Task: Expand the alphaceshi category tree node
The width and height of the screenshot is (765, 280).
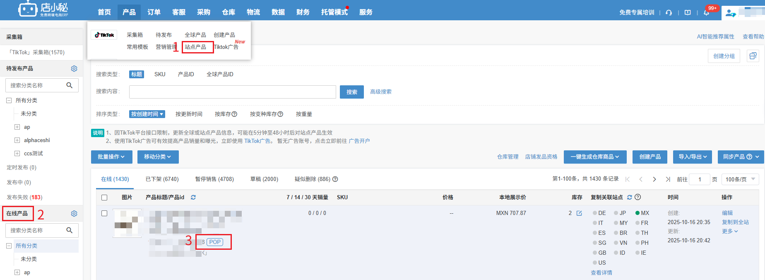Action: click(17, 140)
